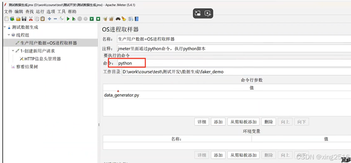Image resolution: width=351 pixels, height=163 pixels.
Task: Click the grey Shutdown circle icon
Action: pyautogui.click(x=86, y=19)
